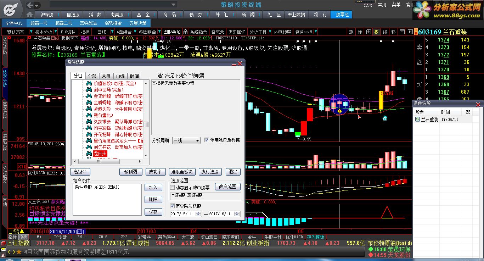
Task: Open the 超赢一号 tab
Action: pos(39,23)
